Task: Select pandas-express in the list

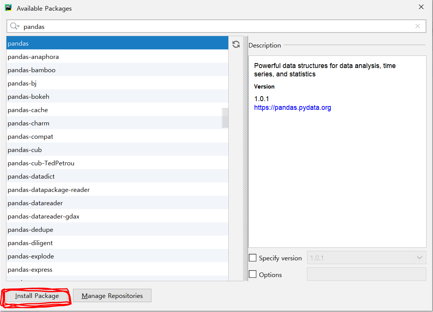Action: pos(117,269)
